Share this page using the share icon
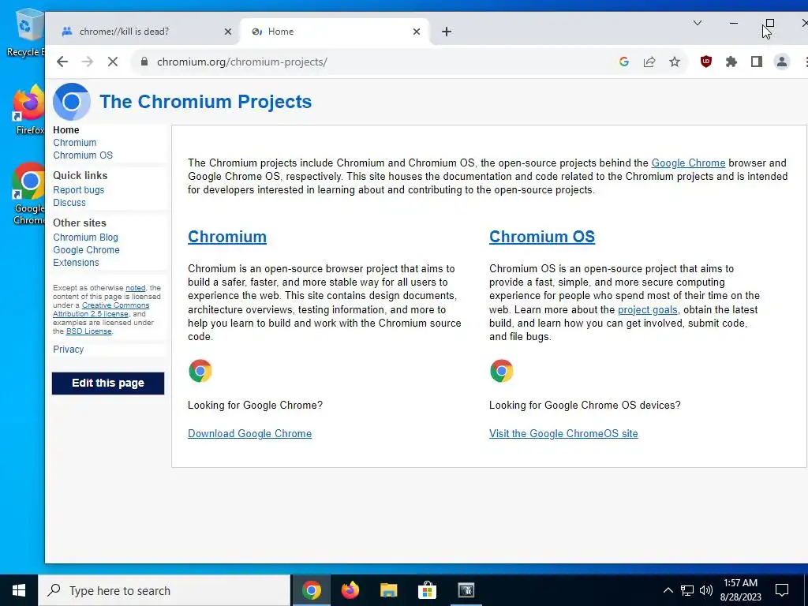 pos(649,62)
